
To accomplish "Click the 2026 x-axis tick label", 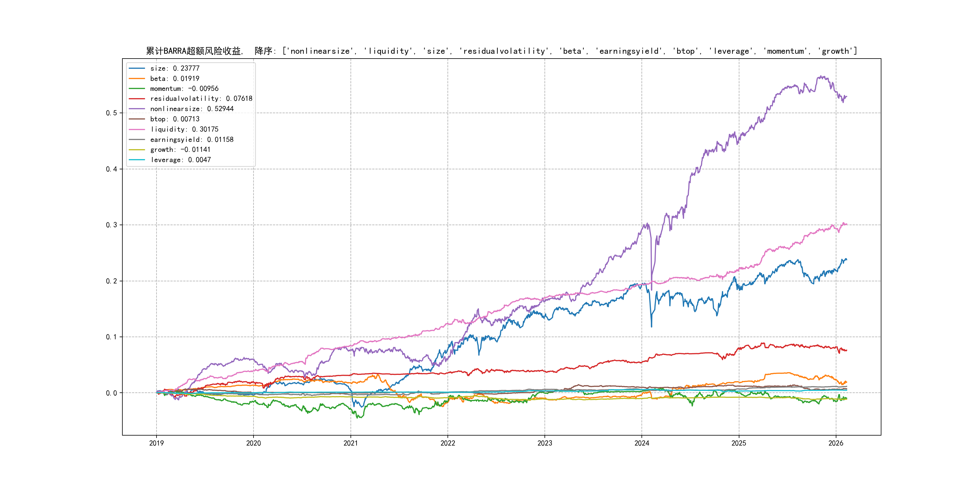I will (x=836, y=443).
